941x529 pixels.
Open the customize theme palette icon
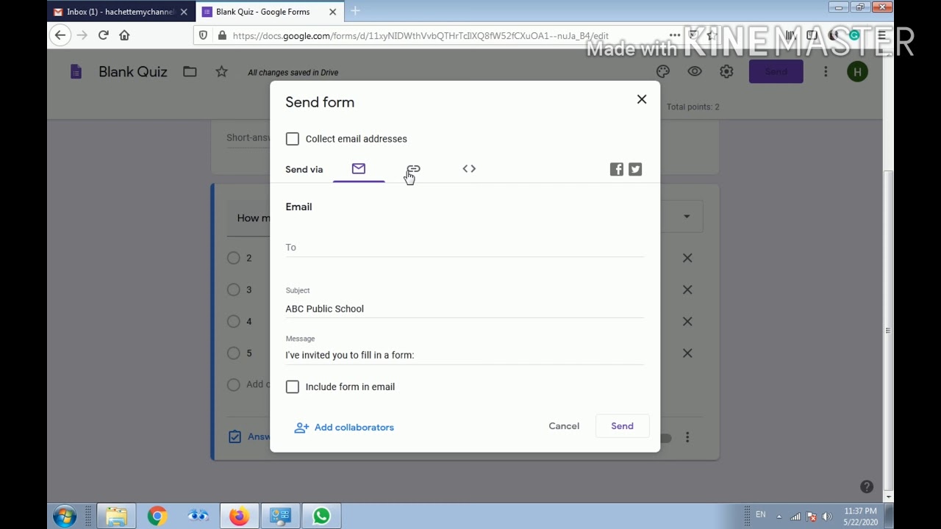tap(663, 71)
